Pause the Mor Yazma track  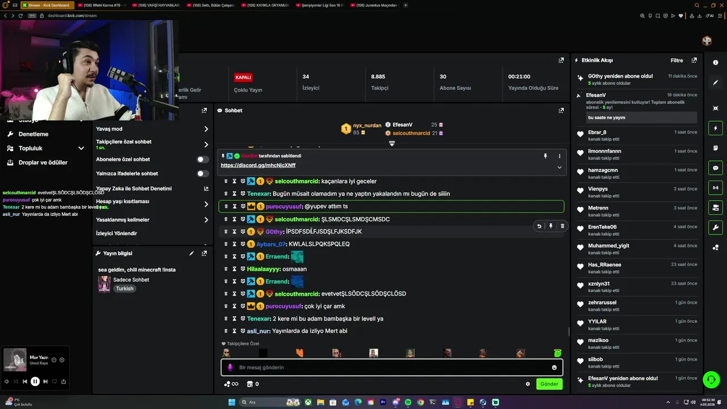pyautogui.click(x=35, y=382)
